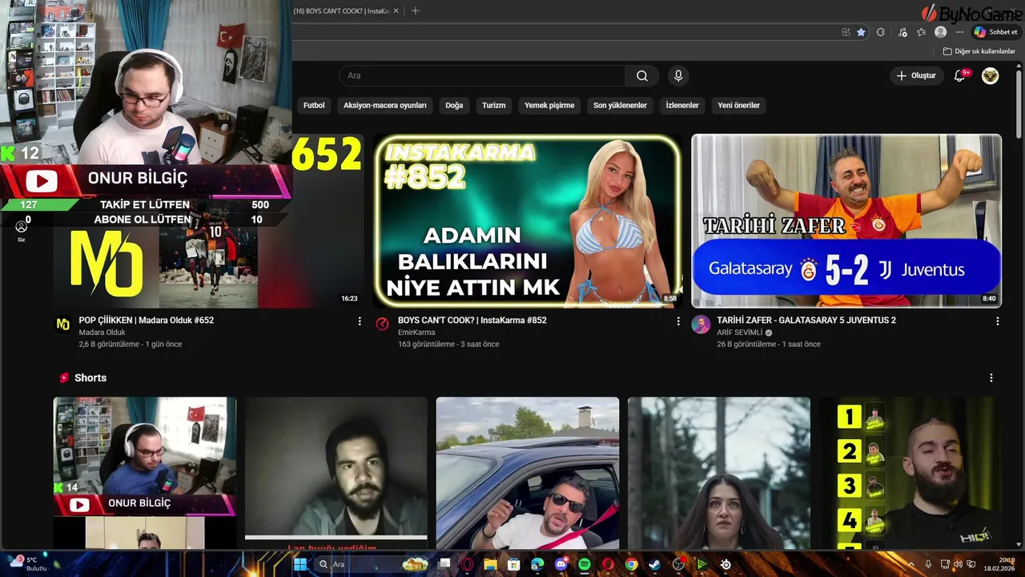Open the browser favorites list icon

click(x=922, y=32)
